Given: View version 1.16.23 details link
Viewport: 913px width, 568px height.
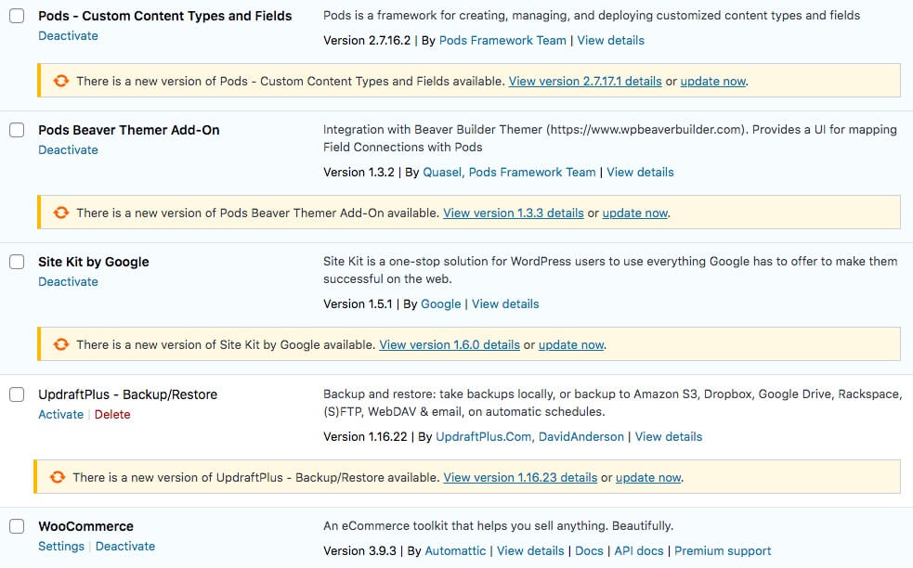Looking at the screenshot, I should (x=520, y=477).
